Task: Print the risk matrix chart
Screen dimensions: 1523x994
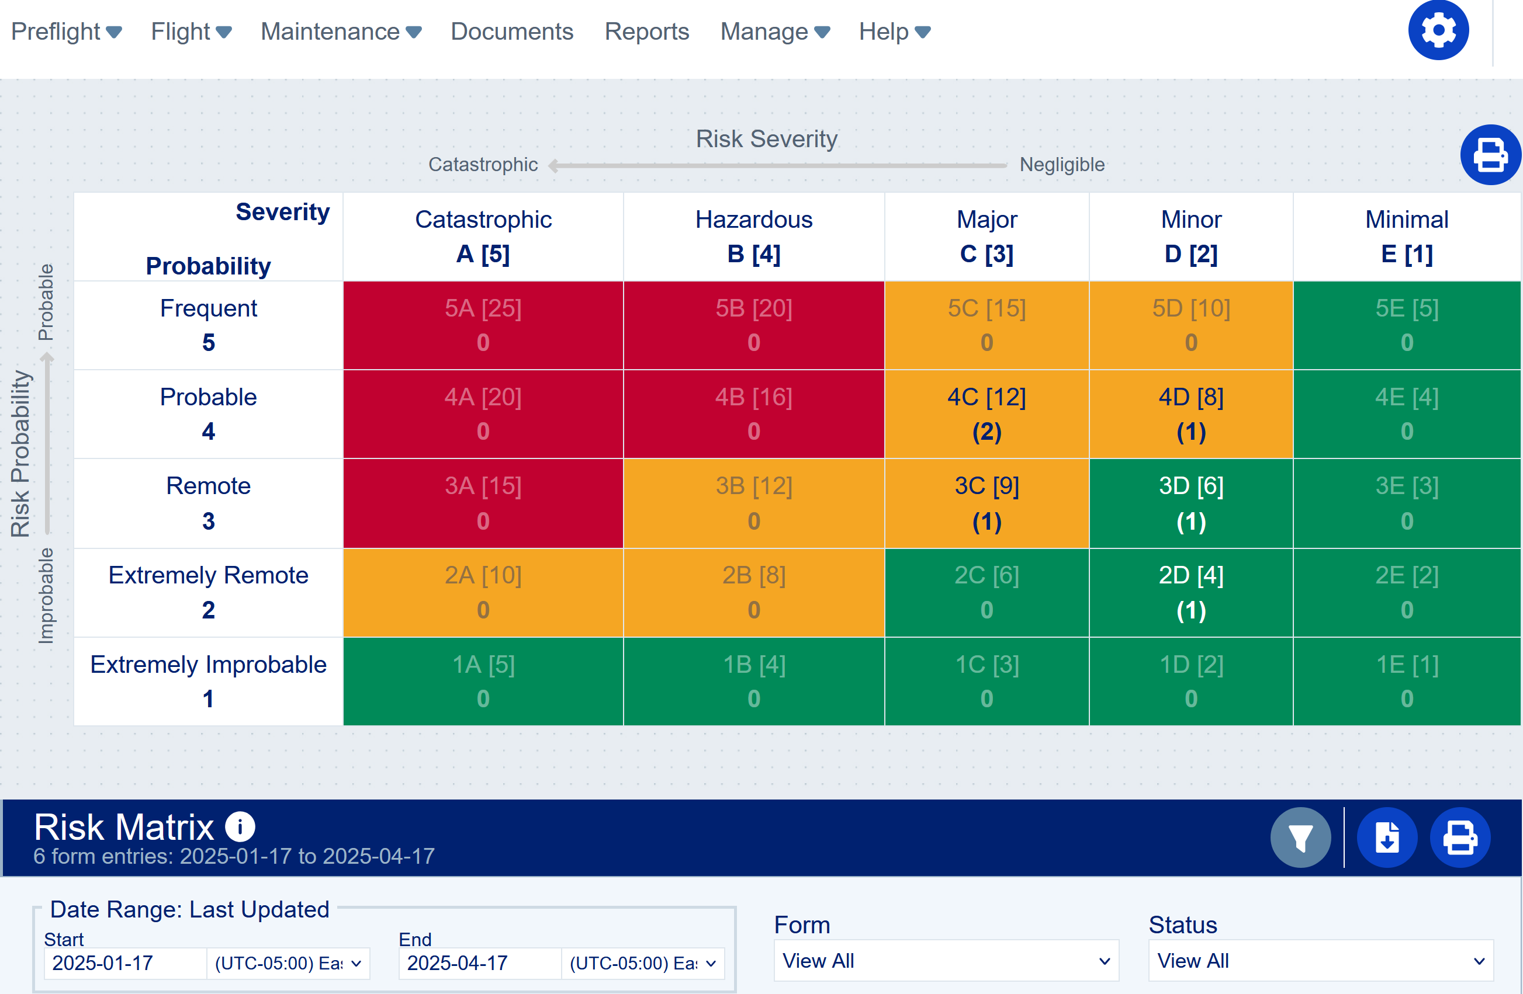Action: pyautogui.click(x=1490, y=155)
